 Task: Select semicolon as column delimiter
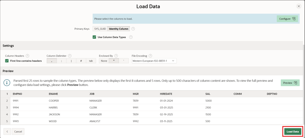click(x=61, y=61)
